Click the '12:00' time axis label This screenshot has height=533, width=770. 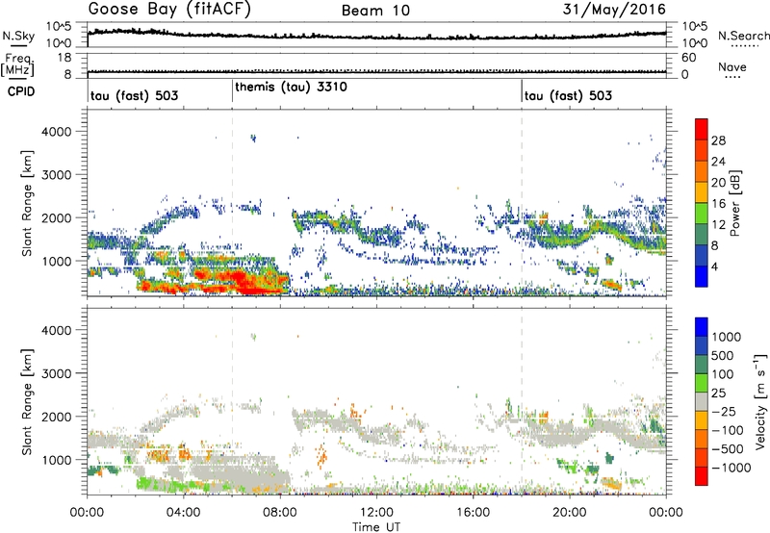coord(376,513)
